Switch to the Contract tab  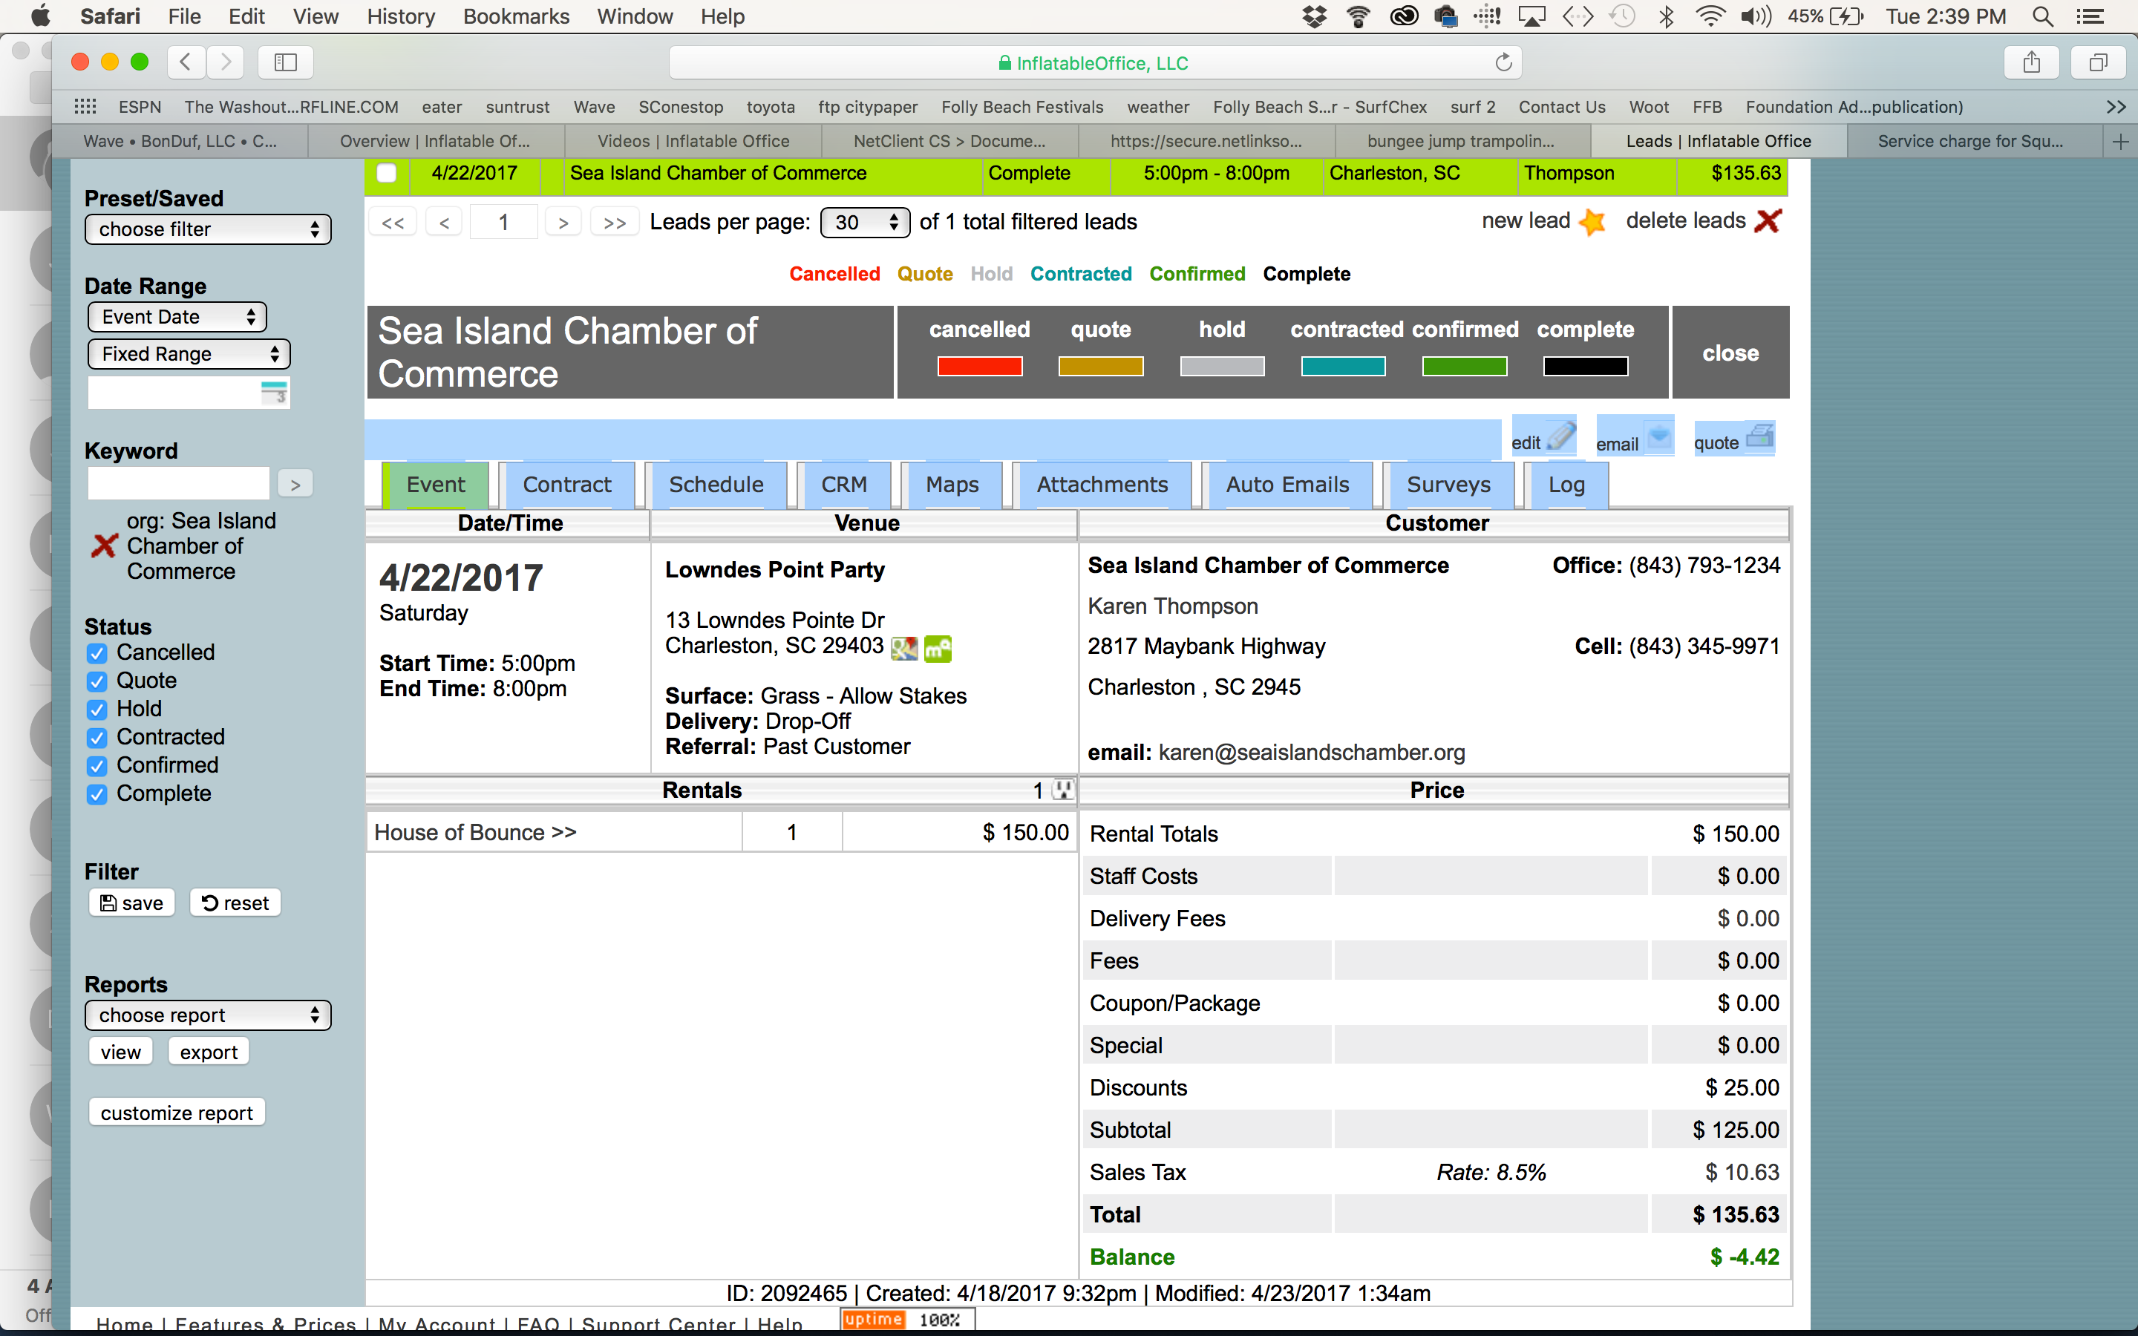(566, 485)
